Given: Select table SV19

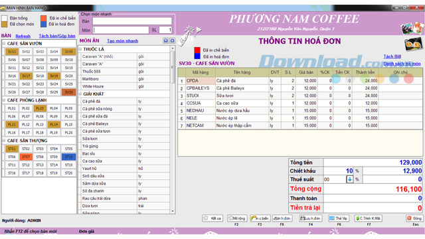Looking at the screenshot, I should tap(54, 76).
